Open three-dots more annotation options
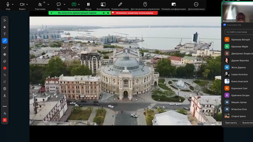 coord(5,106)
